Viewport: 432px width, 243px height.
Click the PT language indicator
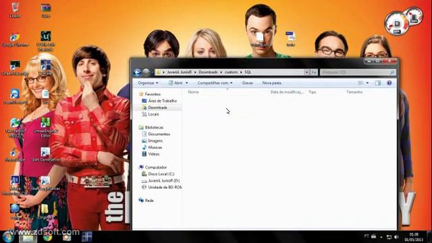(366, 236)
